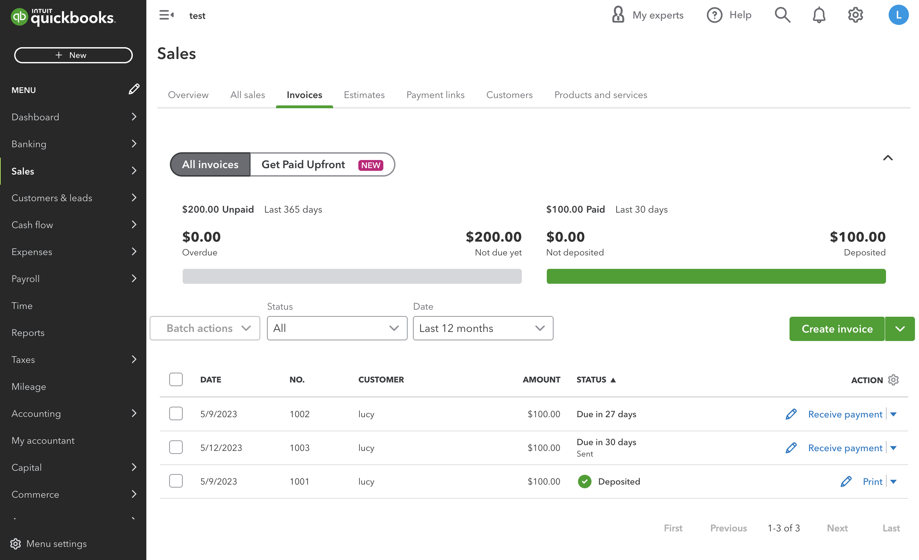Open the Help question mark icon
This screenshot has height=560, width=919.
coord(714,15)
